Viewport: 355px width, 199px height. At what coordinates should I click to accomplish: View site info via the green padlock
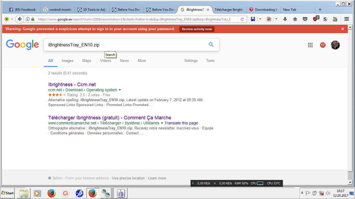point(33,19)
